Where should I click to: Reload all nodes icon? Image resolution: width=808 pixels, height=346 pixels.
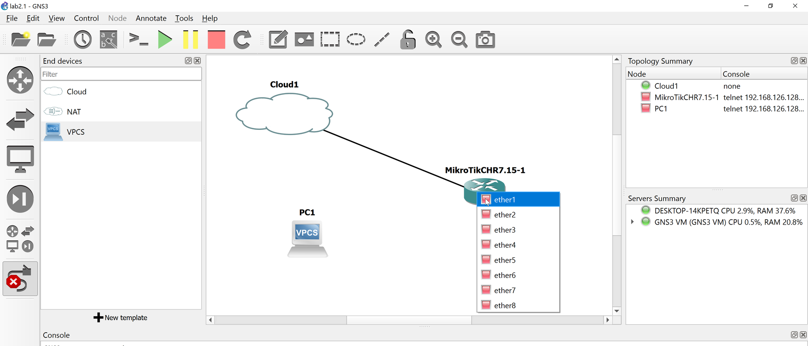coord(242,40)
